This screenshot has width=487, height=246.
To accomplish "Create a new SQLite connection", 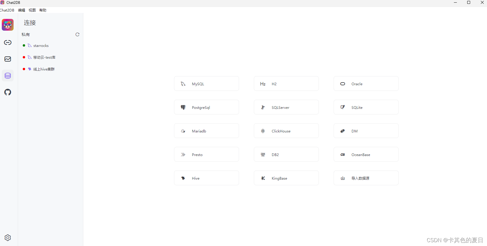I will click(366, 107).
